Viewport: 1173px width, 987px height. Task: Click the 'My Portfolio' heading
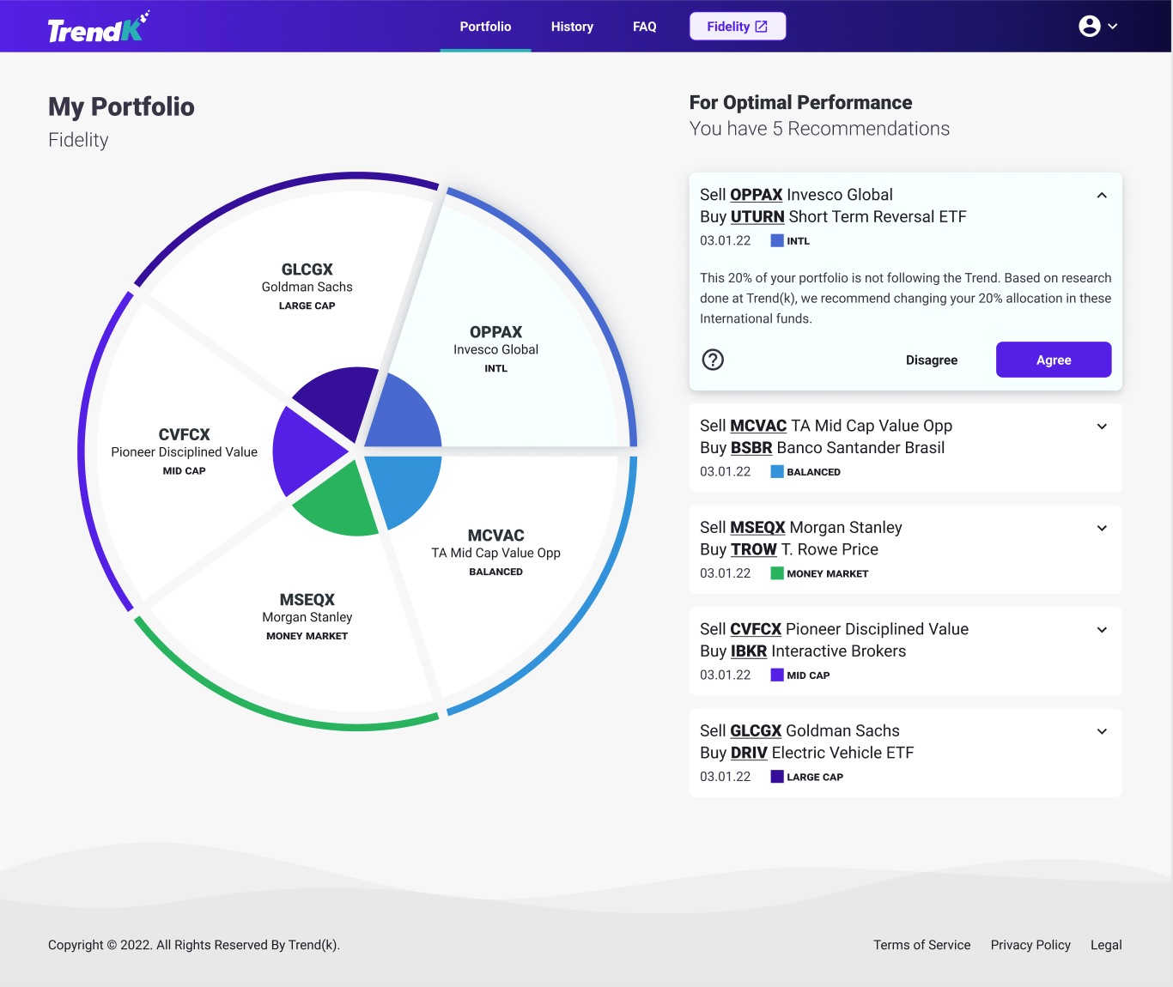pos(121,106)
